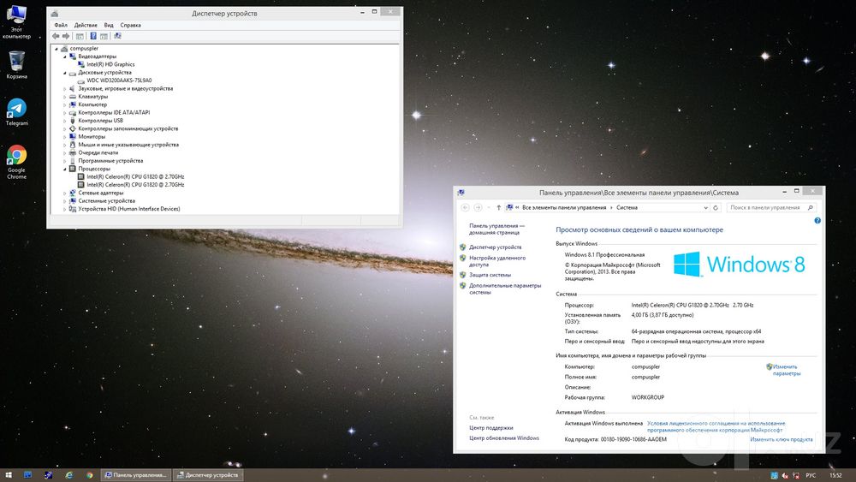Click the Система breadcrumb segment

(627, 207)
